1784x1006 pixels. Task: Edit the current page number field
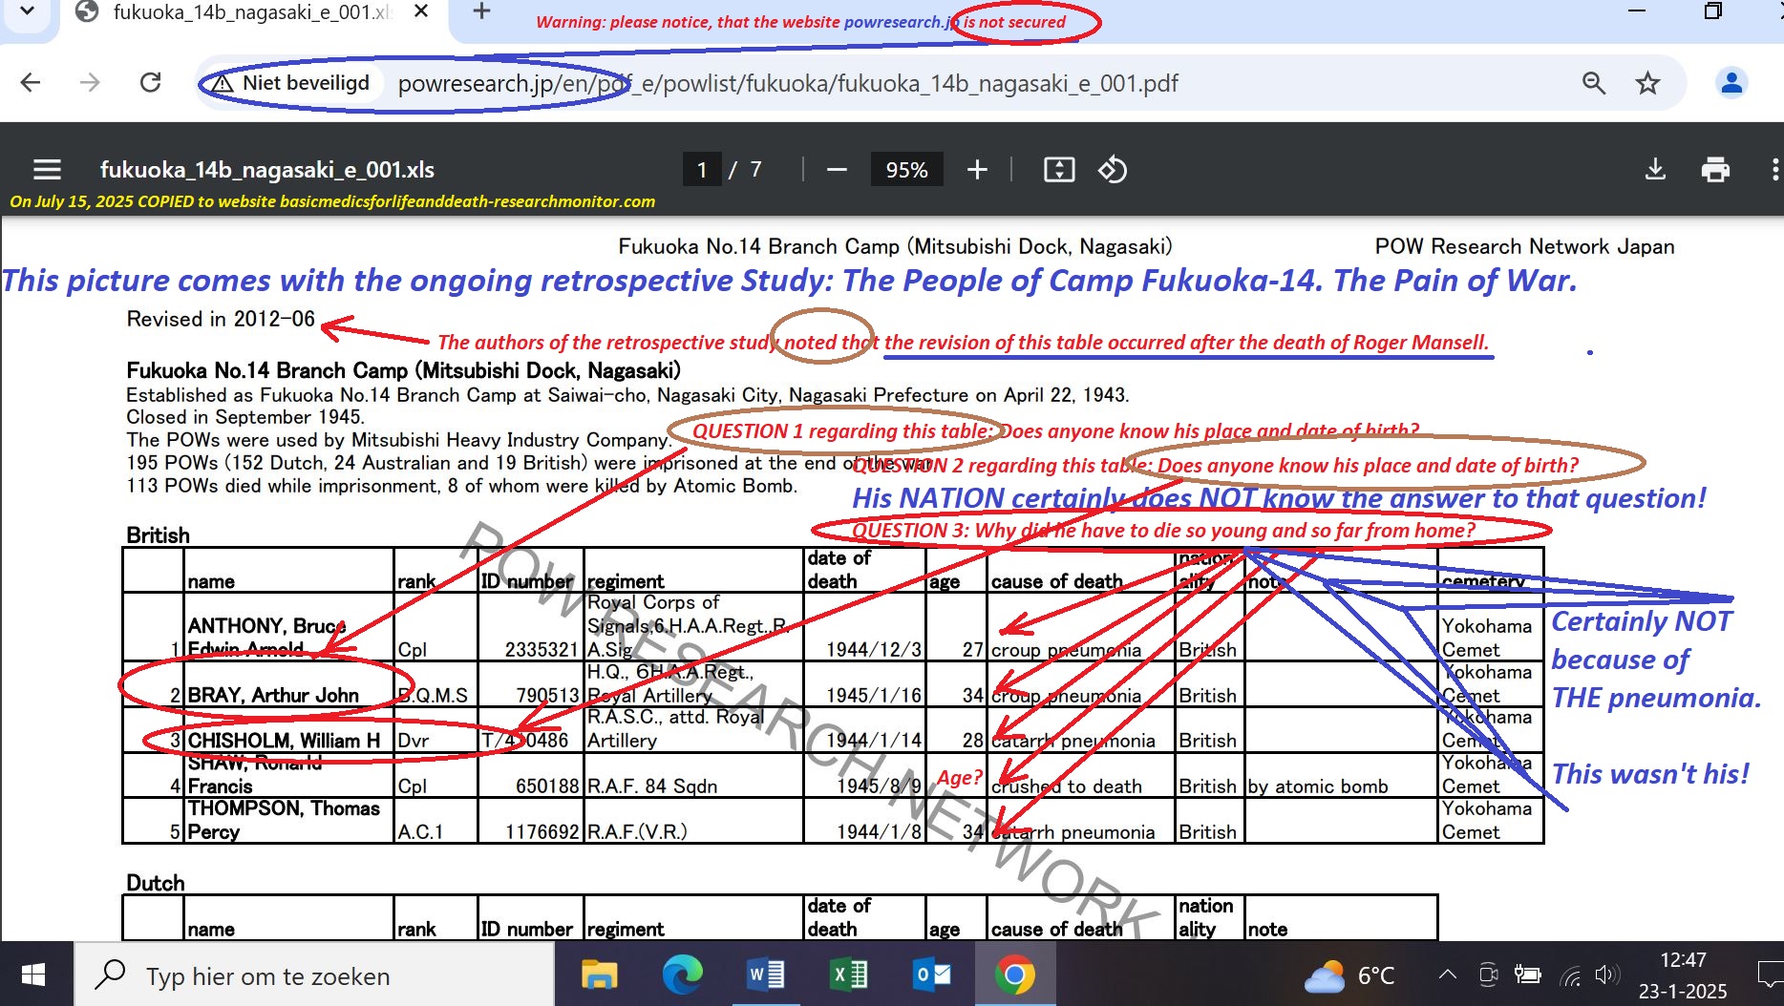pyautogui.click(x=702, y=170)
